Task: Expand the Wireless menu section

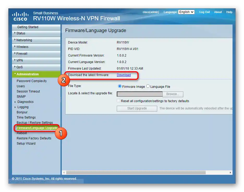Action: (x=36, y=47)
